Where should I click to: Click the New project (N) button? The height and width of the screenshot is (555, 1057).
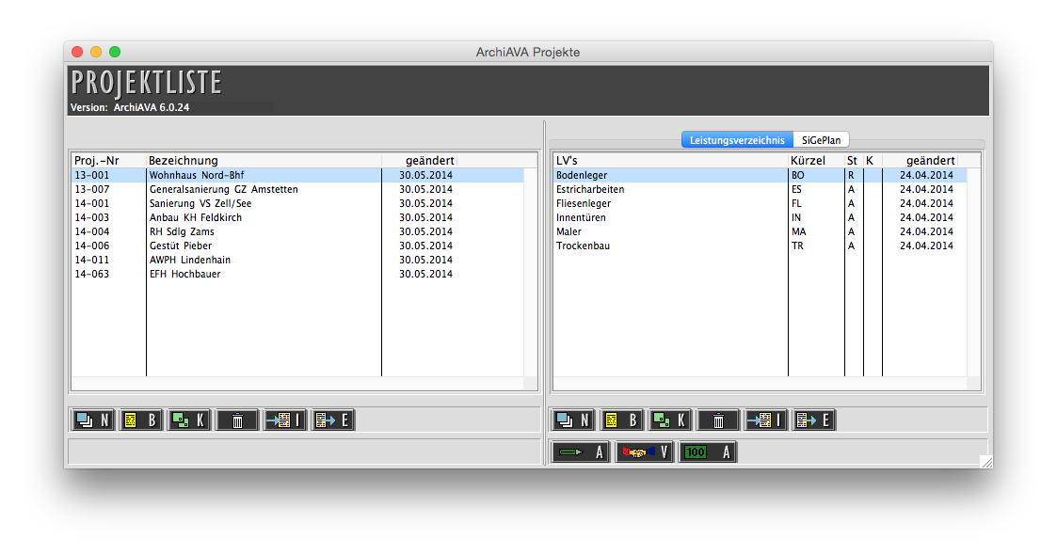tap(93, 420)
